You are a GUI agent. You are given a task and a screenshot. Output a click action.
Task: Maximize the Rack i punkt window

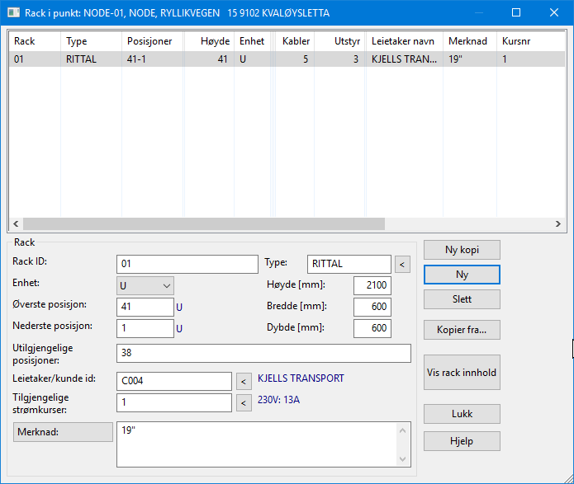click(516, 13)
